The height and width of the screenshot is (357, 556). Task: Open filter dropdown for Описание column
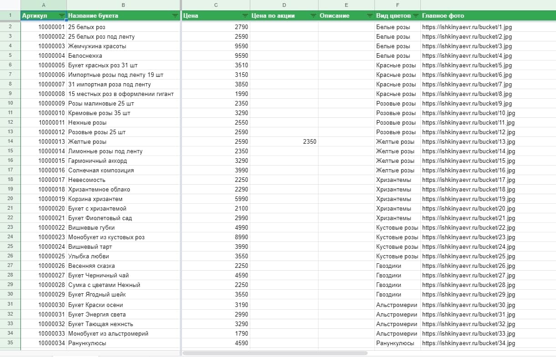(369, 16)
